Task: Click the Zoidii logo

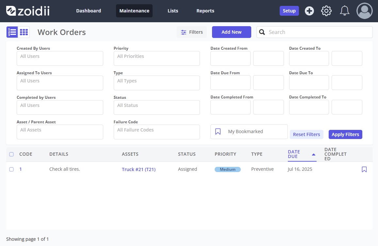Action: click(x=28, y=11)
